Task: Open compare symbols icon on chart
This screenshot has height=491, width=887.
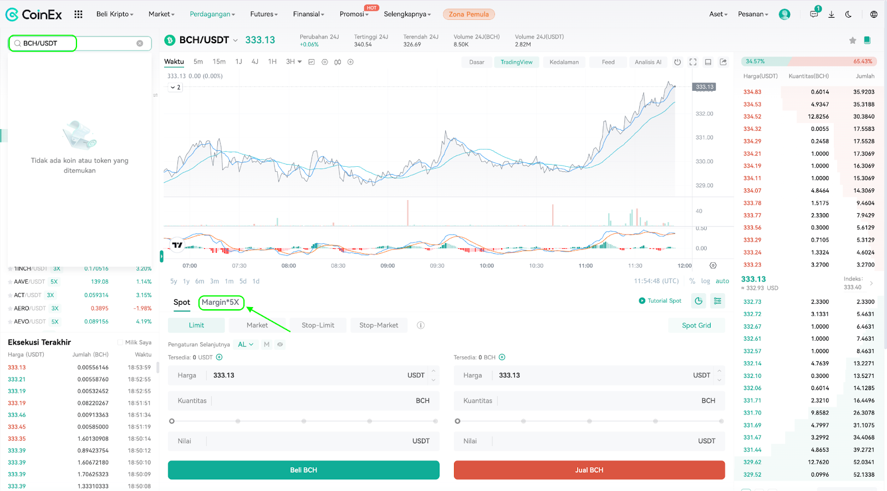Action: click(338, 62)
